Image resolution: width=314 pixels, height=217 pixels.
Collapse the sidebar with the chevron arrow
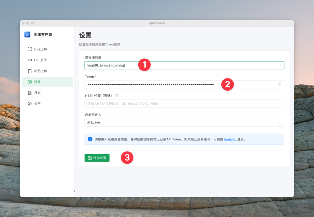click(74, 191)
